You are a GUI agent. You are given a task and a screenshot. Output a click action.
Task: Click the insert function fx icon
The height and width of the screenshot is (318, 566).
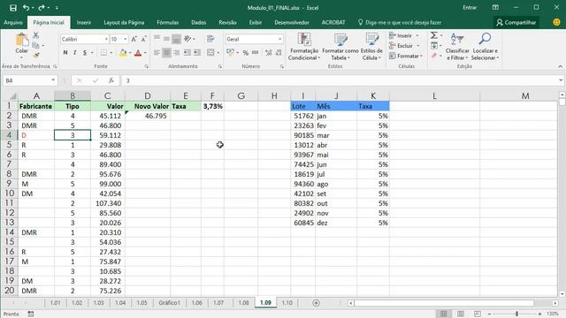[111, 80]
